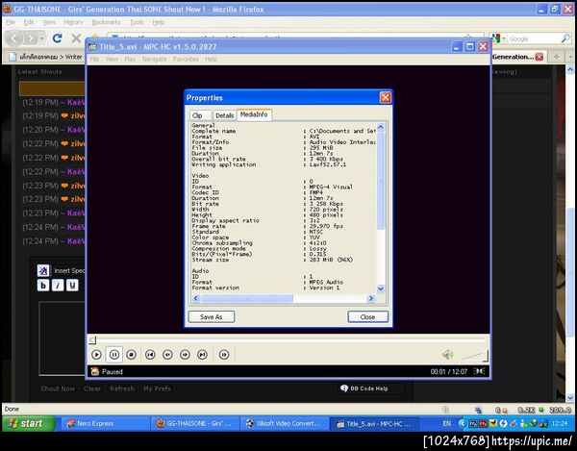Screen dimensions: 577x451
Task: Click the search magnifier icon in Firefox
Action: (x=565, y=38)
